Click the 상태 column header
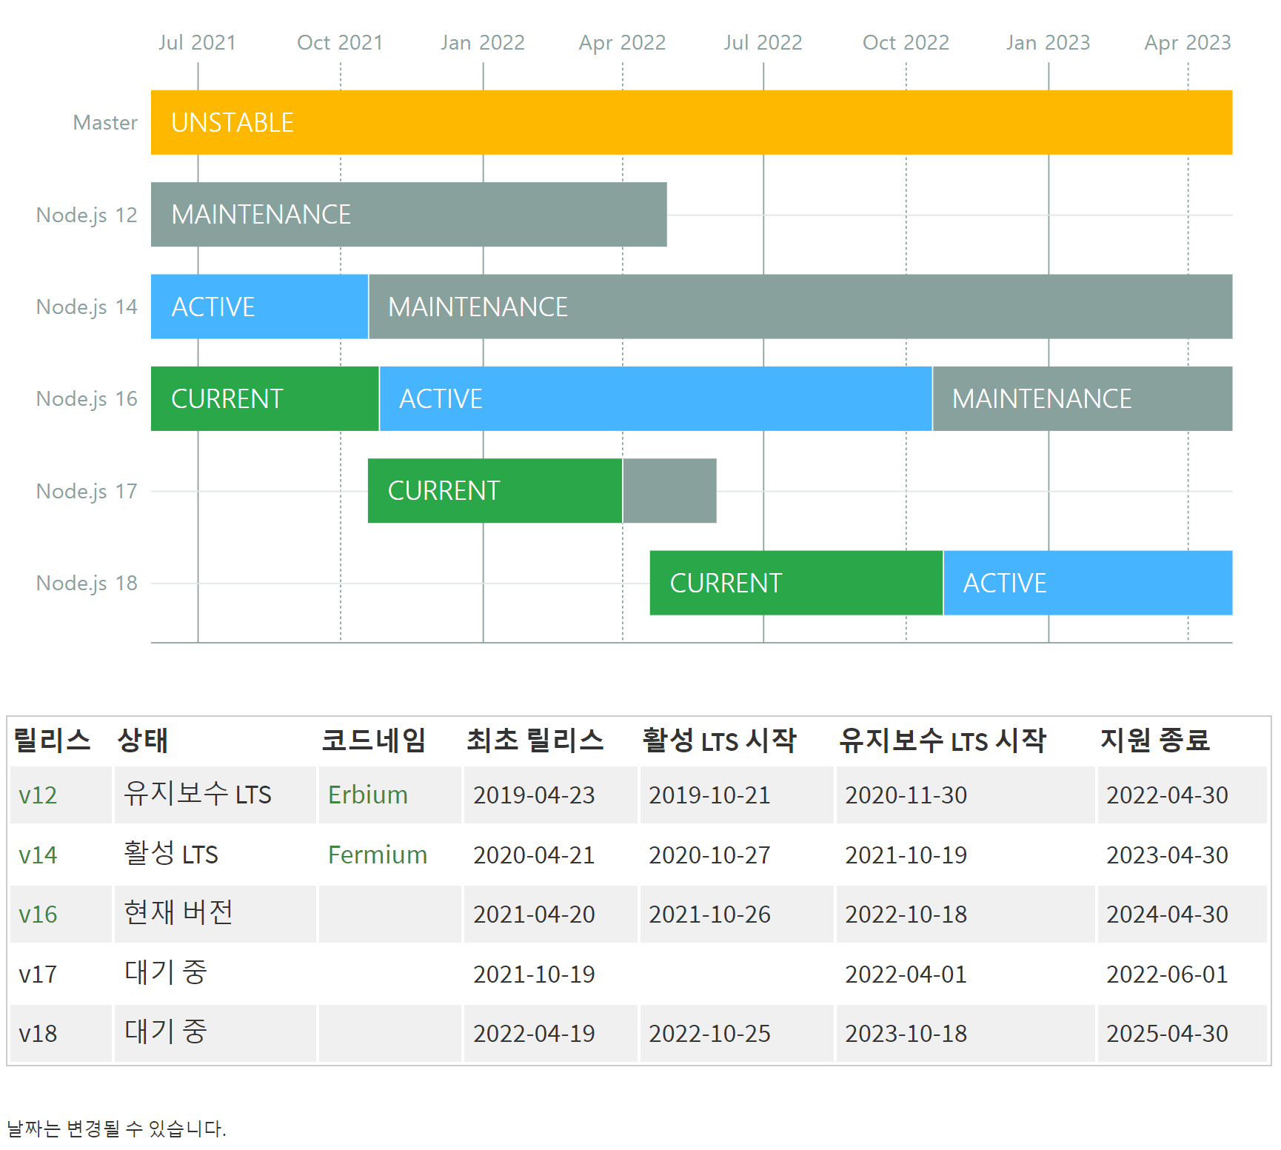The width and height of the screenshot is (1281, 1150). (x=143, y=740)
